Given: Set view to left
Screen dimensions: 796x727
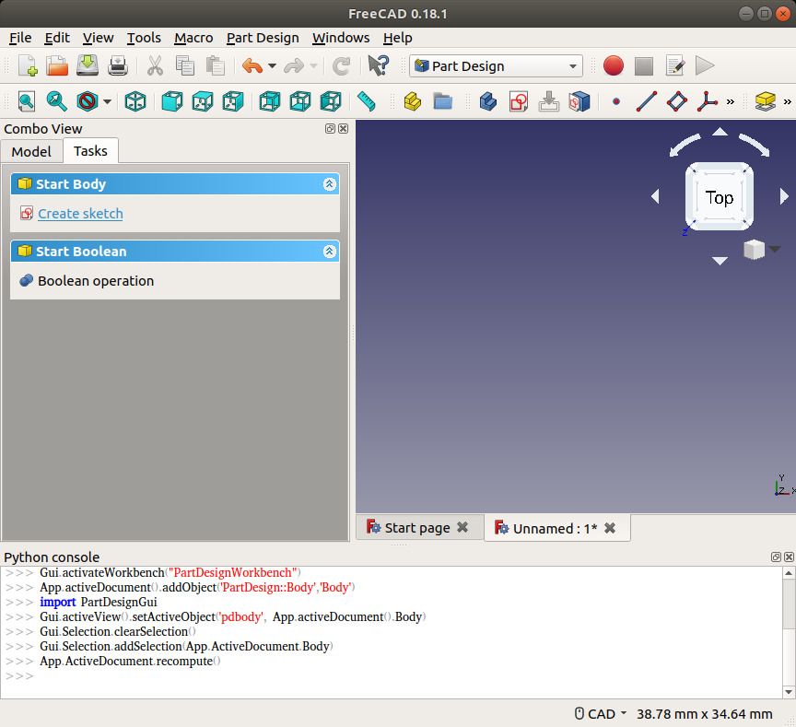Looking at the screenshot, I should pyautogui.click(x=331, y=101).
